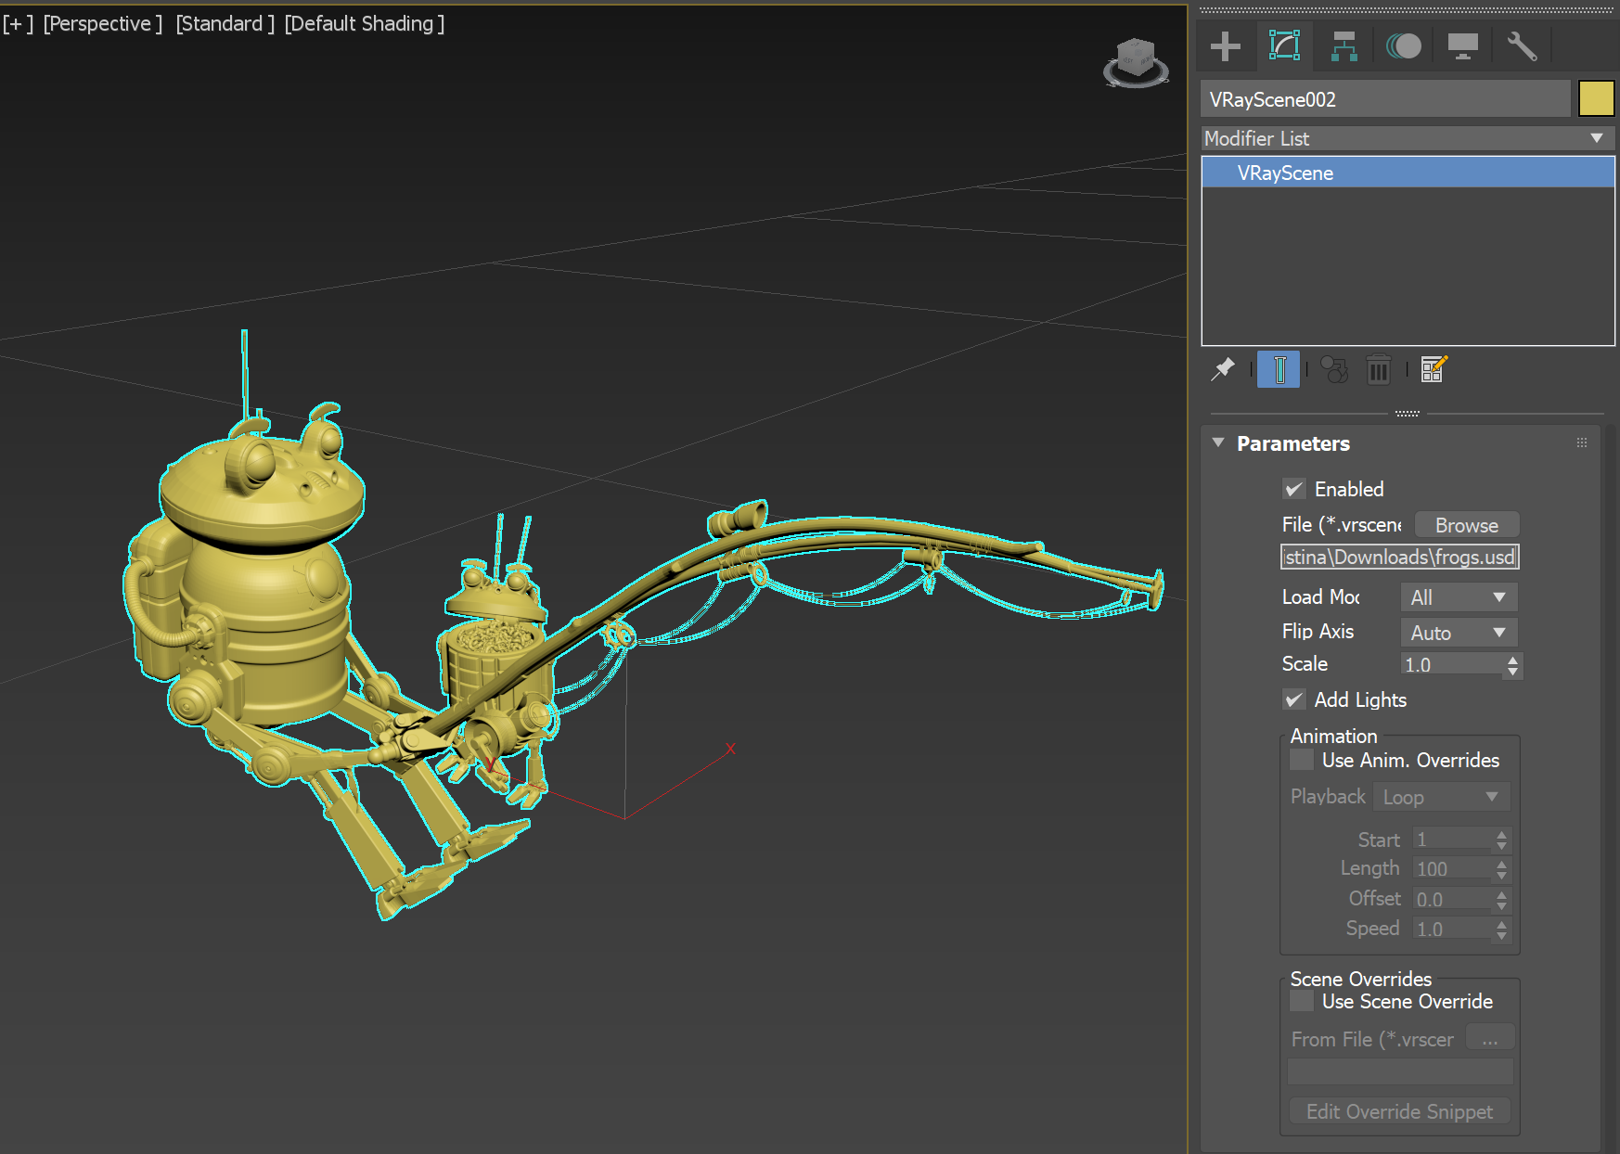Click Edit Override Snippet
1620x1154 pixels.
(1398, 1110)
